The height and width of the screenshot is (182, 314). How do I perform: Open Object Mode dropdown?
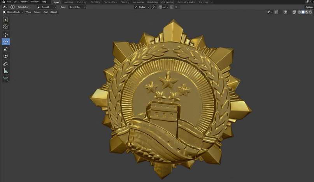point(13,12)
